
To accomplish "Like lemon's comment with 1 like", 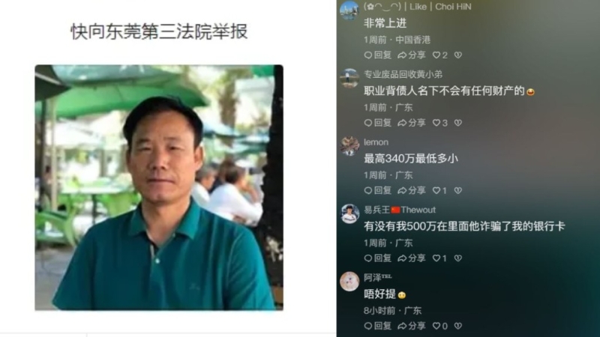I will click(x=439, y=190).
